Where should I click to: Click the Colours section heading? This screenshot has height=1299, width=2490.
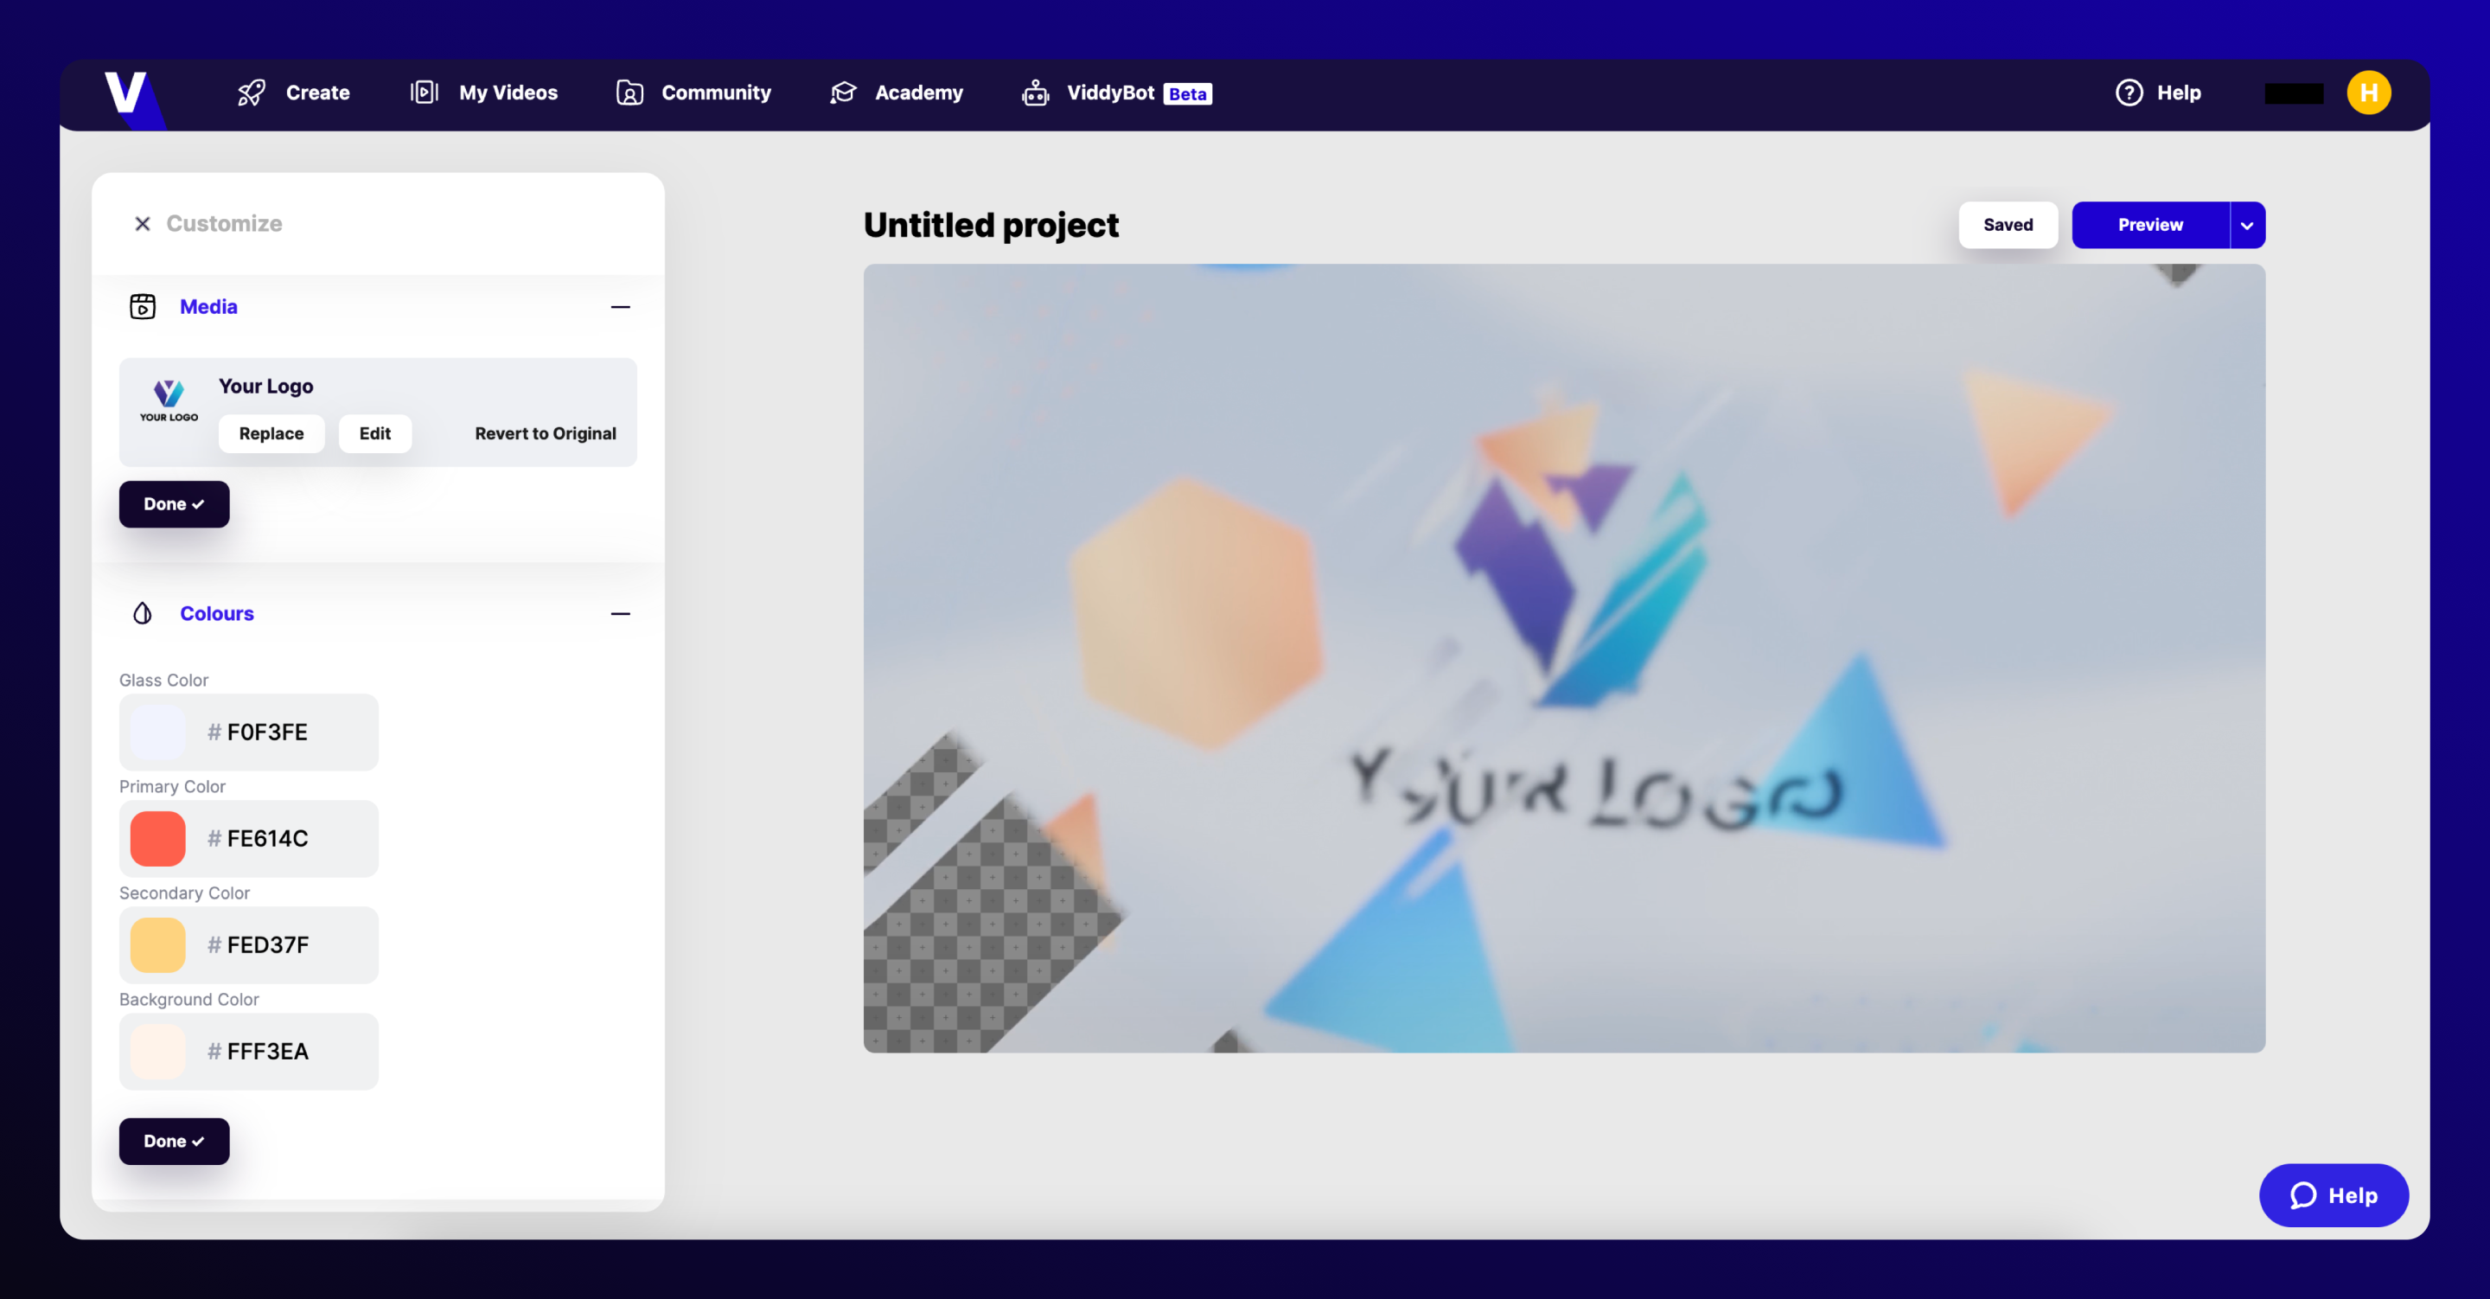point(216,613)
